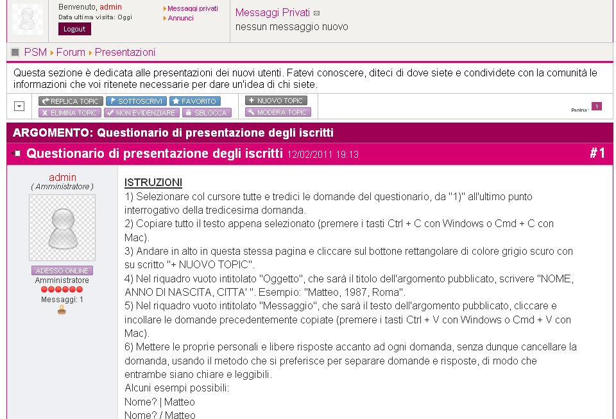The width and height of the screenshot is (616, 419).
Task: Subscribe using the Sottoscrivi button
Action: (136, 101)
